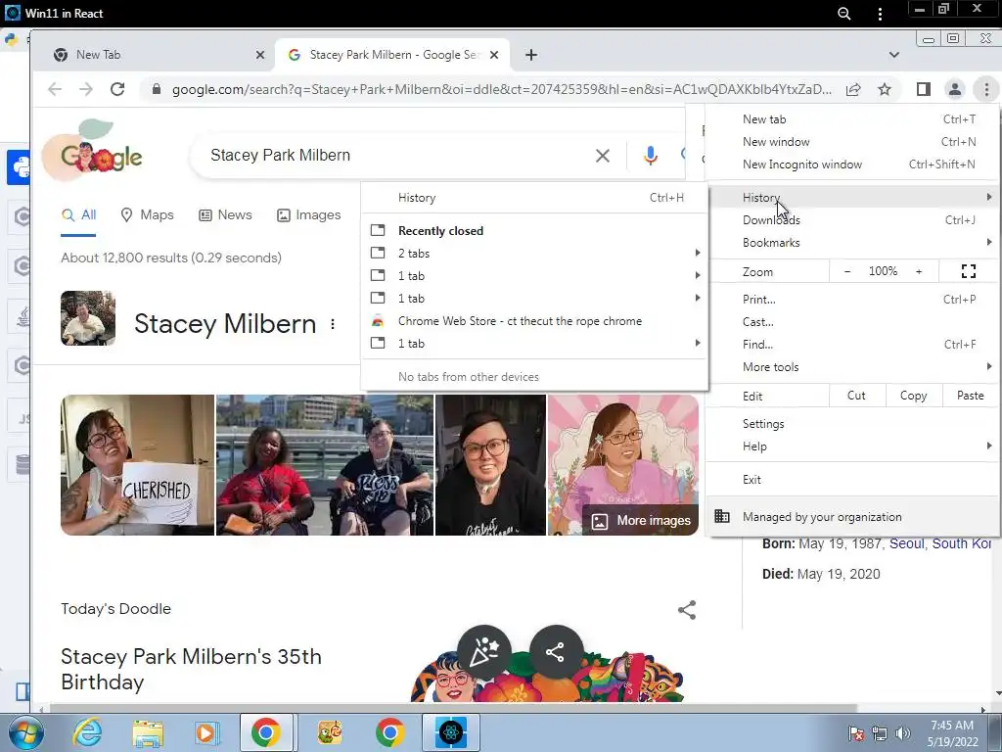Select New tab menu item
The height and width of the screenshot is (752, 1002).
[852, 118]
